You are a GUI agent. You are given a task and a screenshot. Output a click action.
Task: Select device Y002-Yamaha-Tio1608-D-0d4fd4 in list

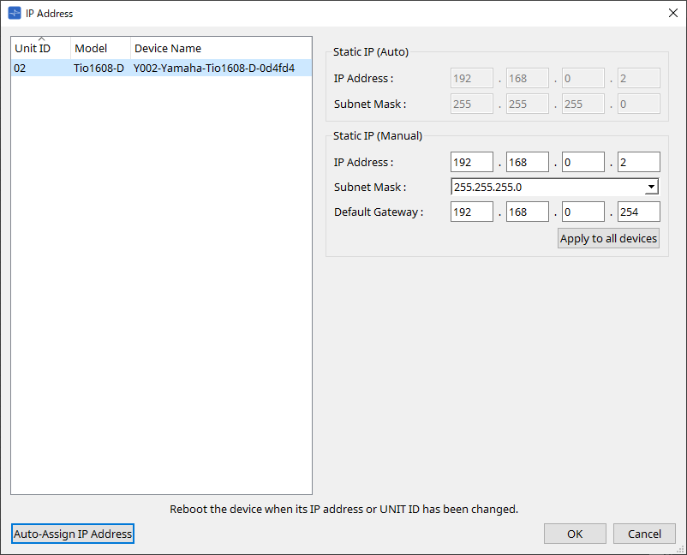214,68
